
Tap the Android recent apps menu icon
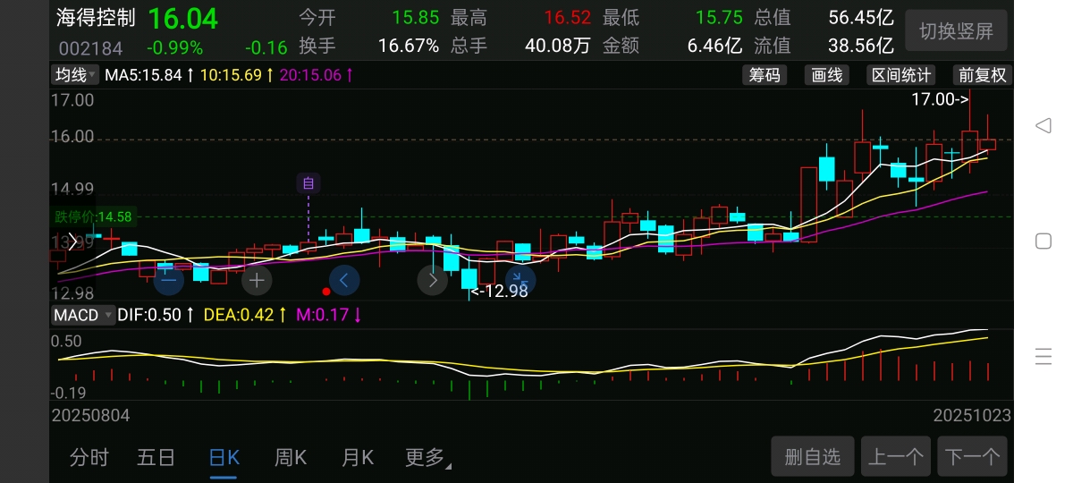coord(1043,356)
